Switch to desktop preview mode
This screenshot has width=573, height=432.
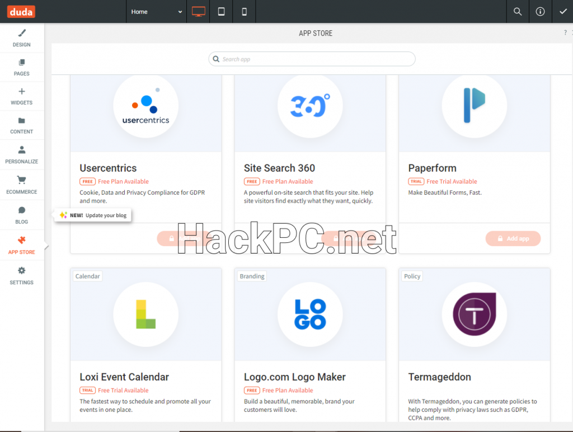[x=199, y=12]
